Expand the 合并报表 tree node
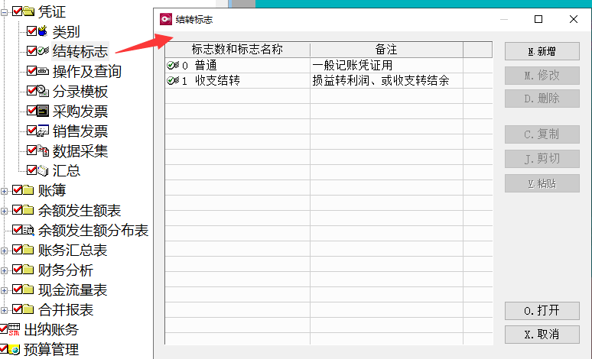 pos(4,311)
